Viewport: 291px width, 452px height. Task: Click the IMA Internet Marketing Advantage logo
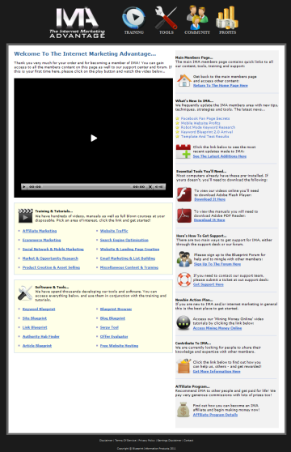pyautogui.click(x=77, y=23)
